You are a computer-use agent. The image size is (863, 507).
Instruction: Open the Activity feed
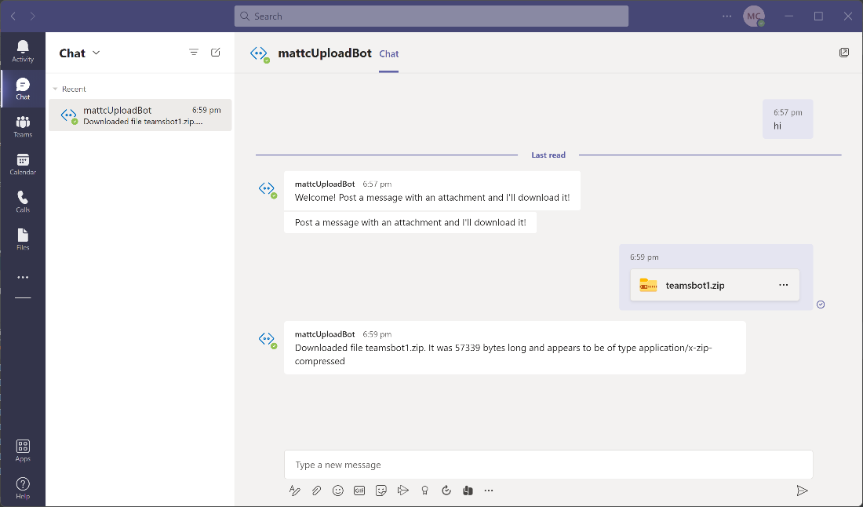pos(23,51)
